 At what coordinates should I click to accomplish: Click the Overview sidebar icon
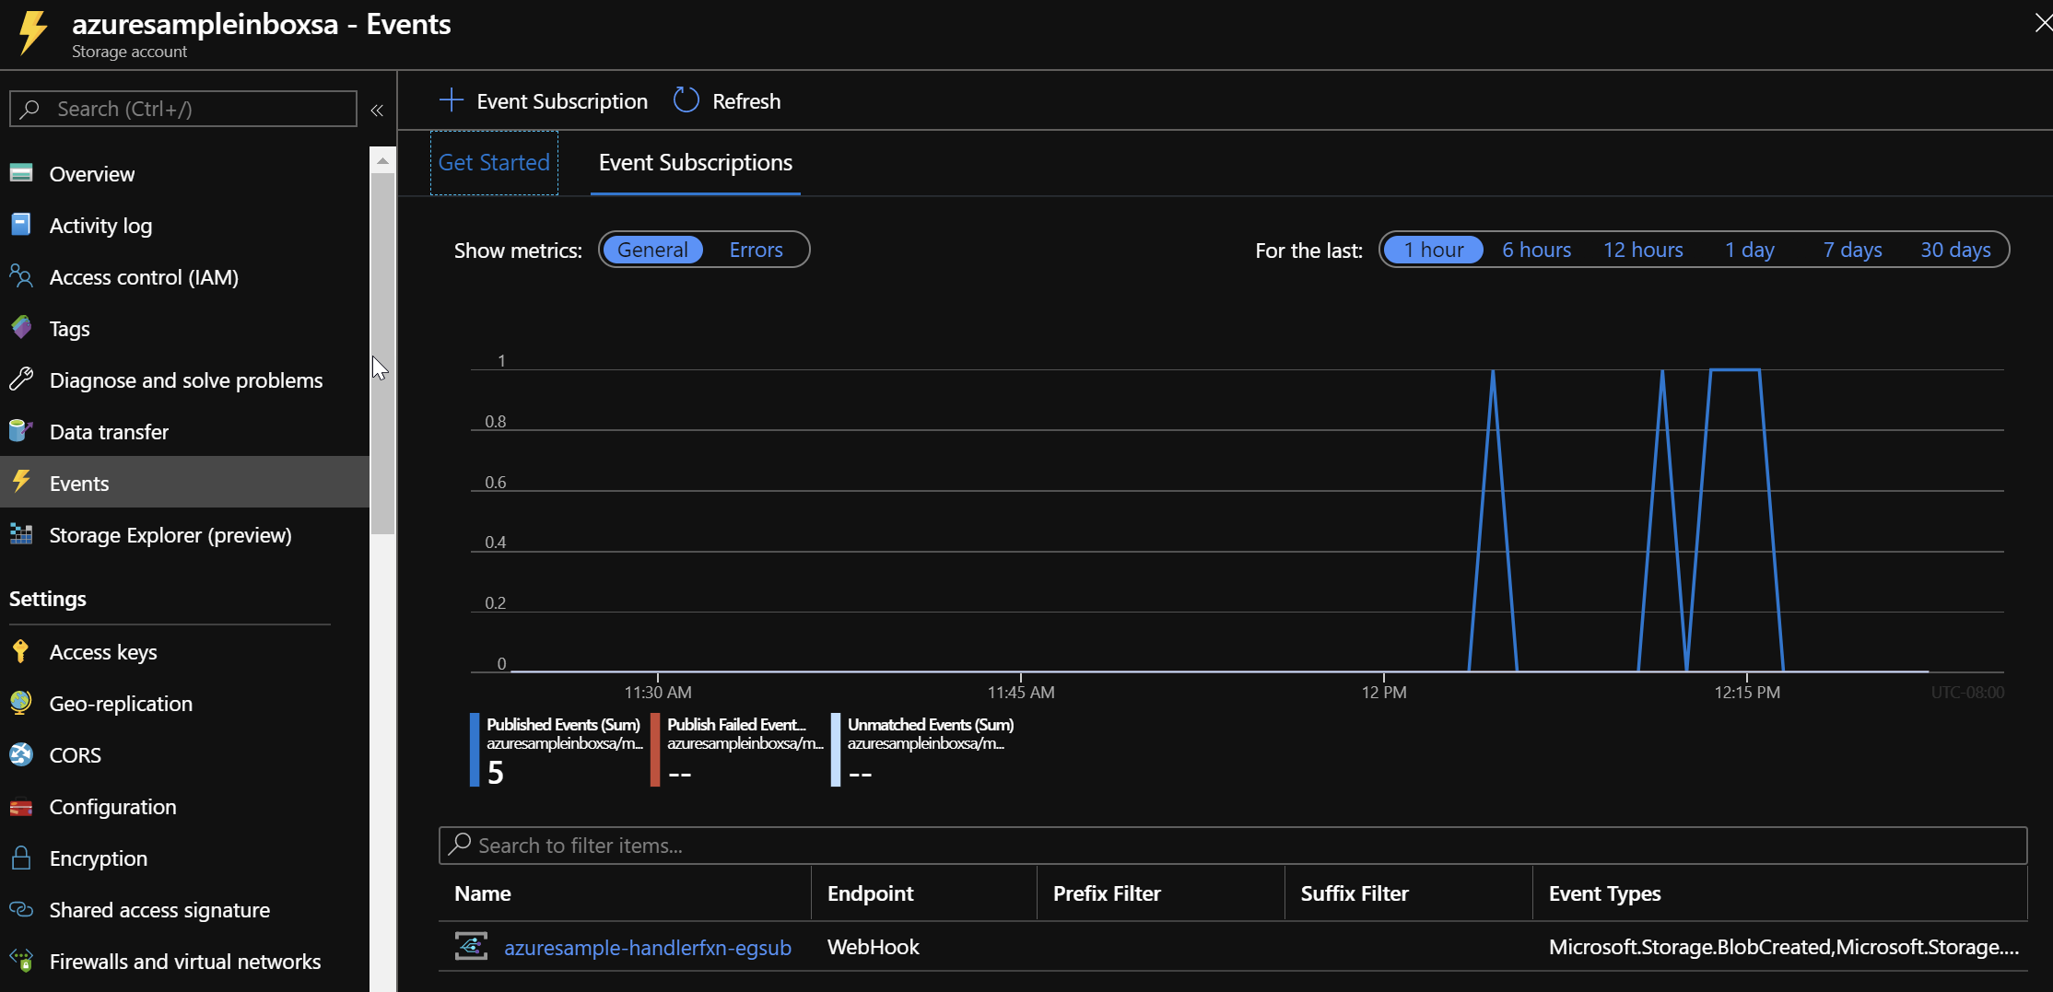(21, 173)
